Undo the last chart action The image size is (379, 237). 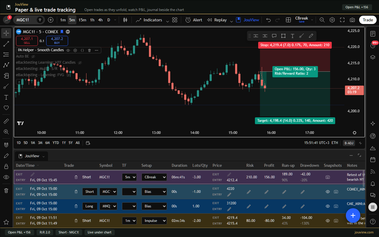[x=268, y=20]
